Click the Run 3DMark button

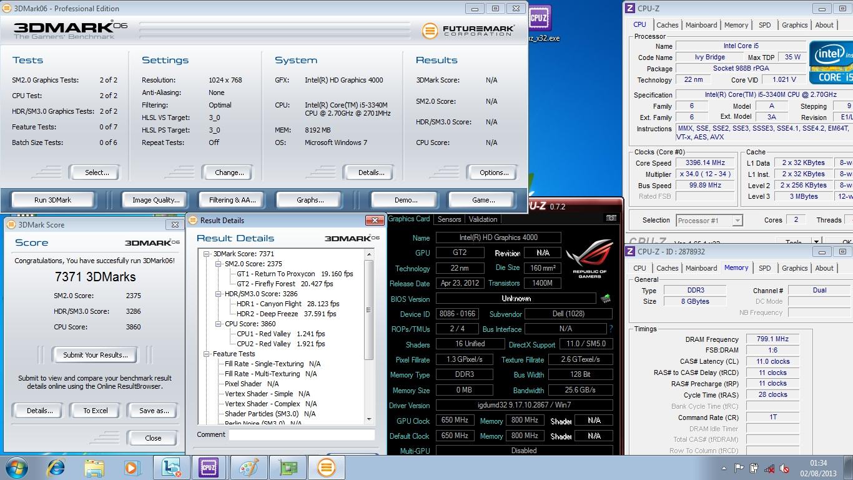point(52,200)
